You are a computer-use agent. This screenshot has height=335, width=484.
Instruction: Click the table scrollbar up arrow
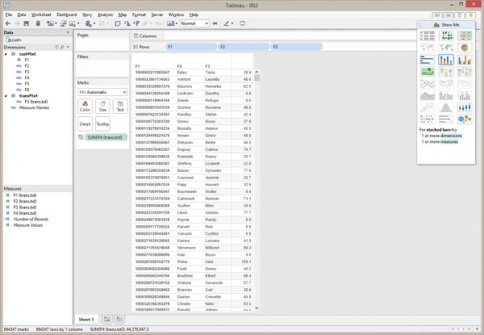pos(257,72)
